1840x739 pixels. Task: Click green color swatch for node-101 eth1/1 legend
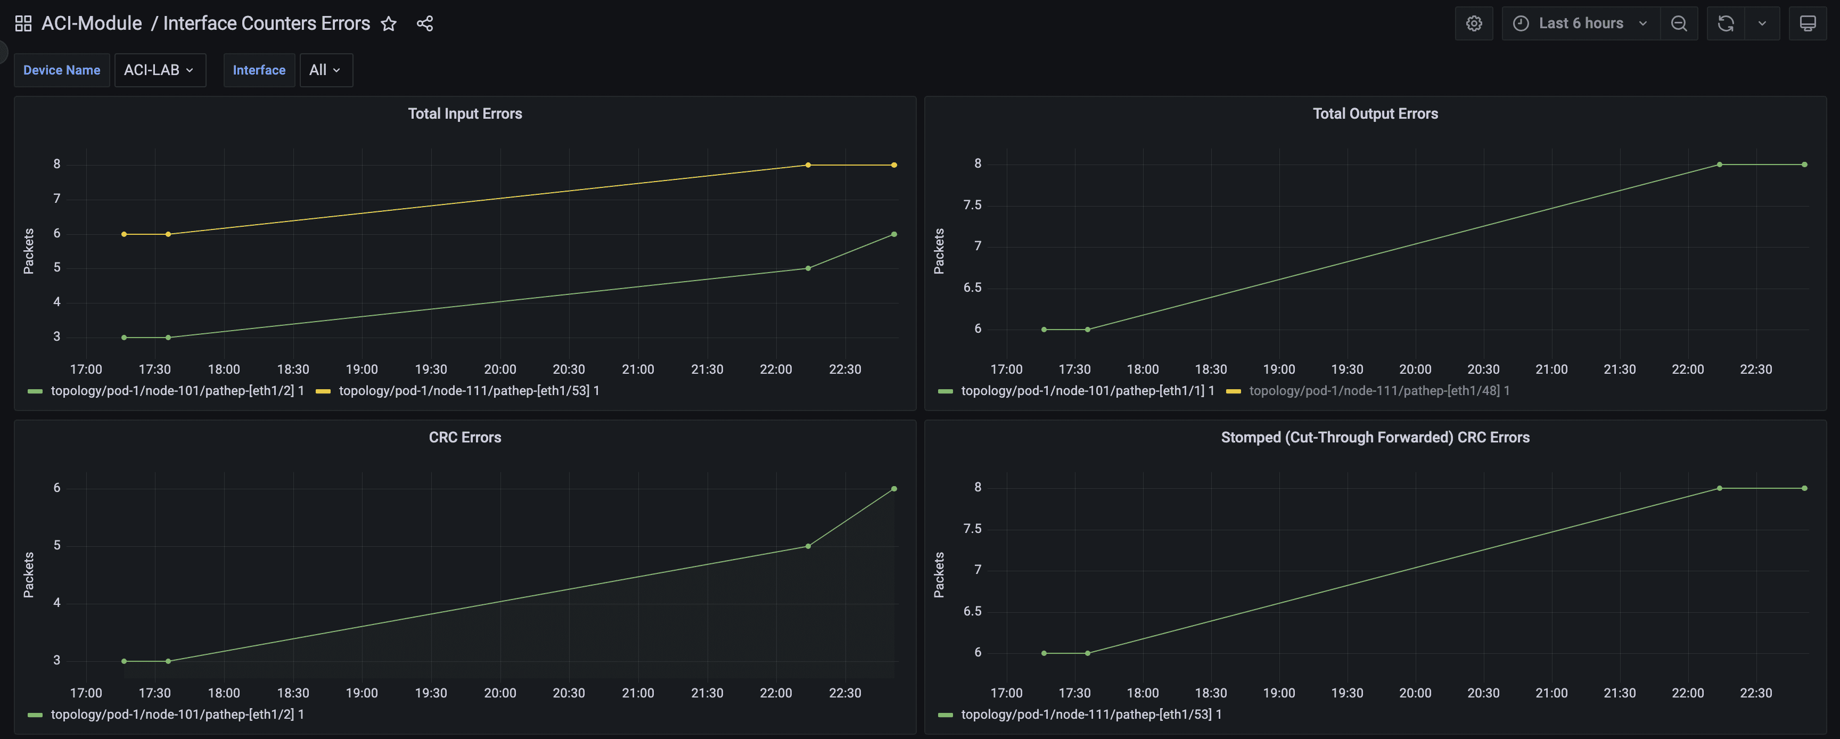click(945, 391)
